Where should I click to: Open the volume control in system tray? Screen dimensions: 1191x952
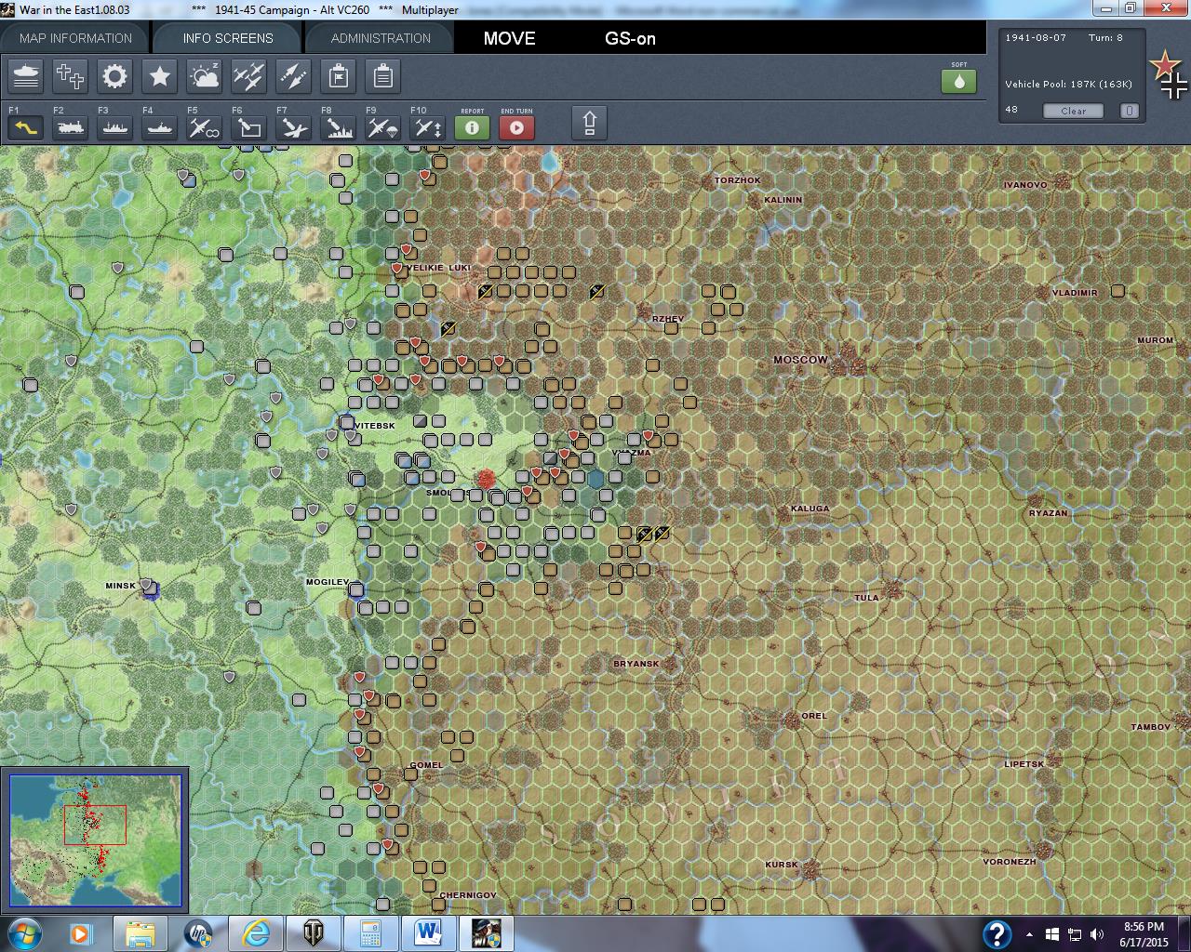tap(1097, 934)
